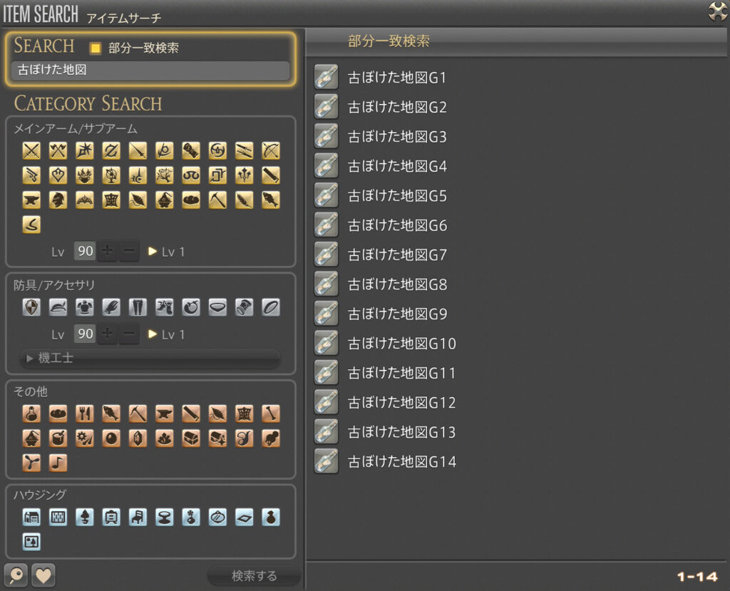730x591 pixels.
Task: Select the gold crossed-swords gladiator arm category
Action: tap(31, 150)
